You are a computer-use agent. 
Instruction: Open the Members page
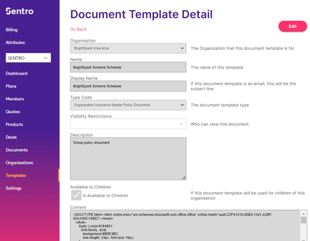15,99
